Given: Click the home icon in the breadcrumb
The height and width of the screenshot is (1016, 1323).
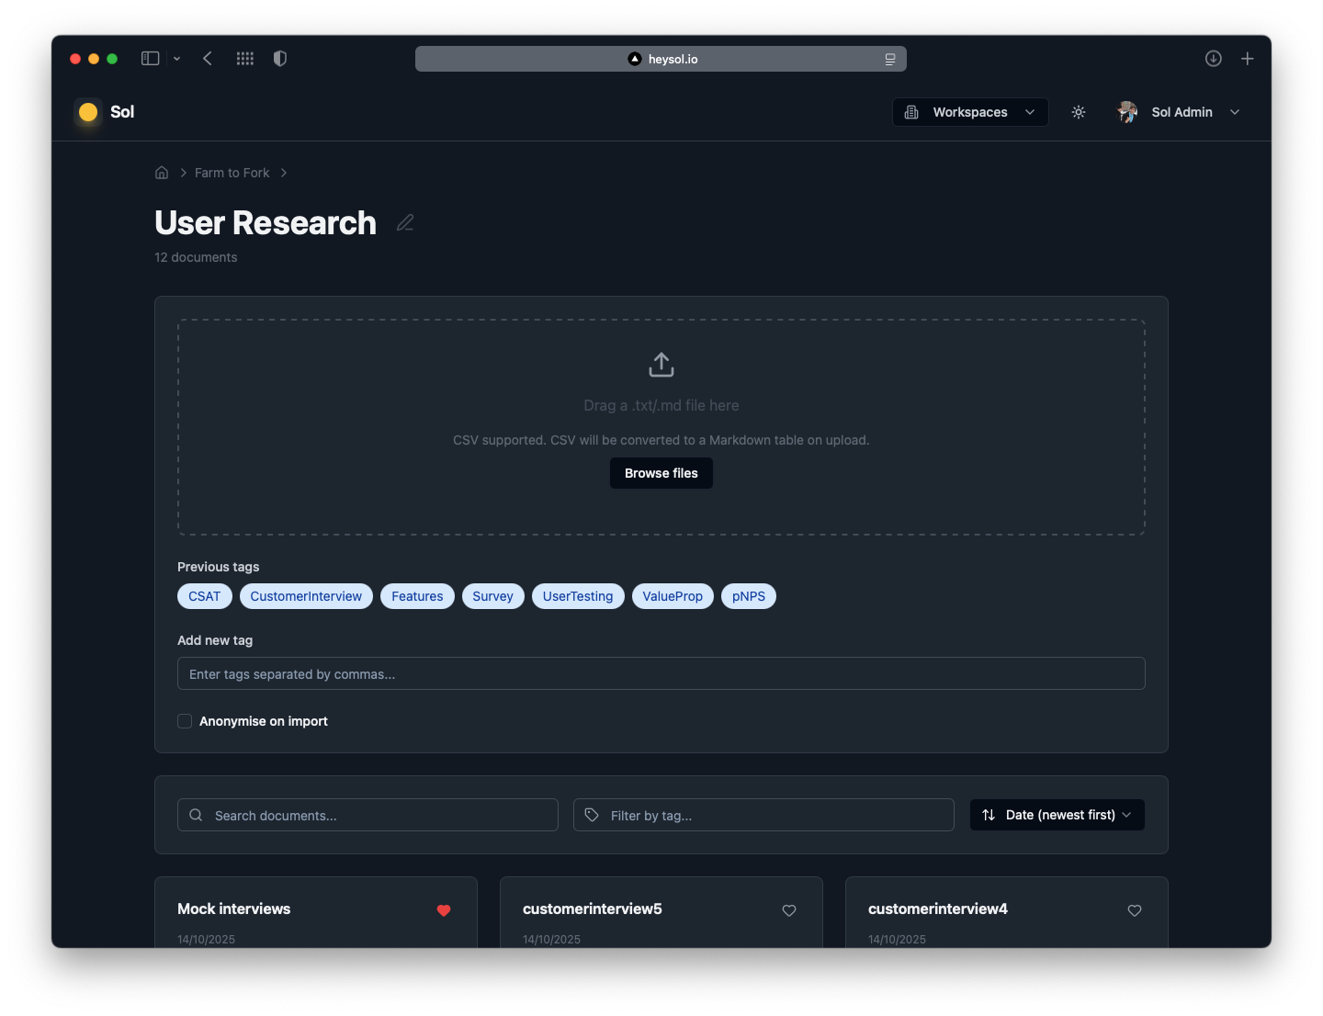Looking at the screenshot, I should (x=162, y=173).
